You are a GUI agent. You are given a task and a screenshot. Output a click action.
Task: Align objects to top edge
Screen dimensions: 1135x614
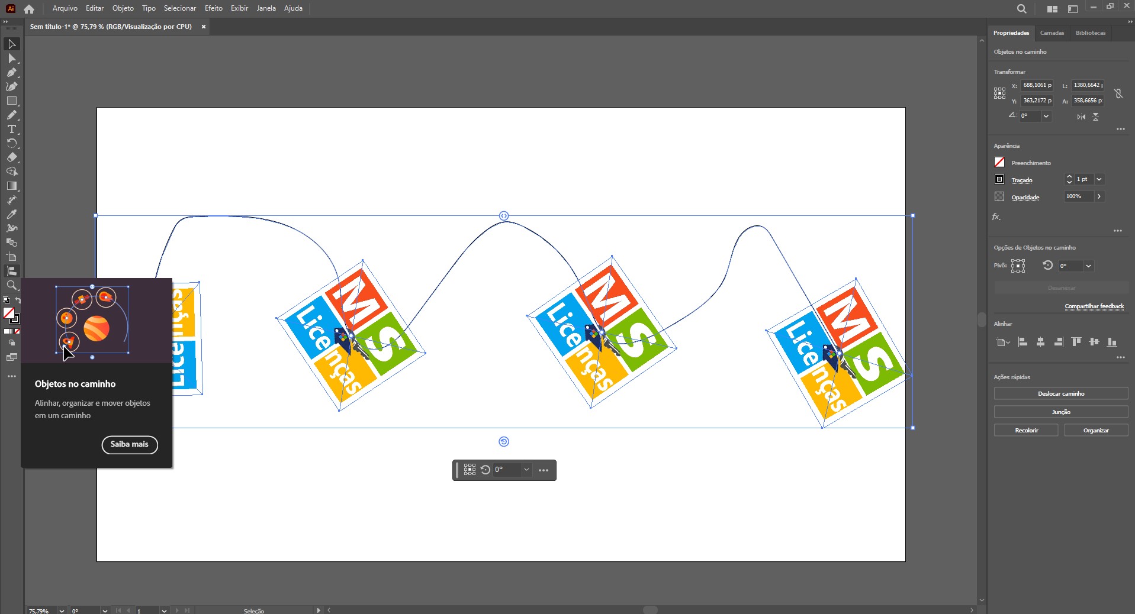point(1076,342)
